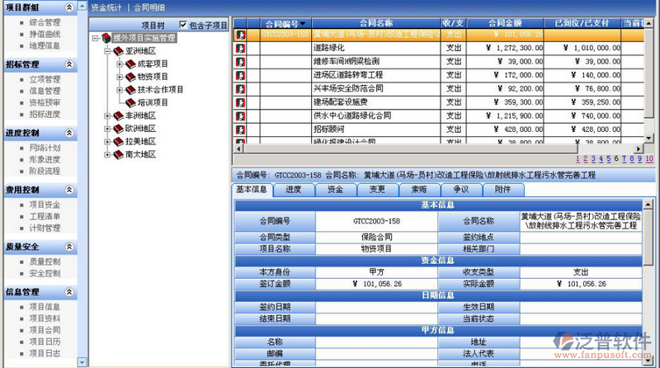Collapse the 进度控制 sidebar section
Screen dimensions: 660x368
[x=69, y=133]
